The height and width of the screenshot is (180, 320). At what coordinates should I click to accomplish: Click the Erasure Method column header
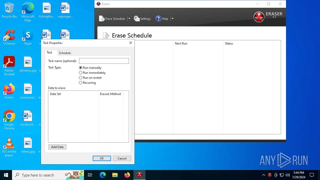click(111, 94)
